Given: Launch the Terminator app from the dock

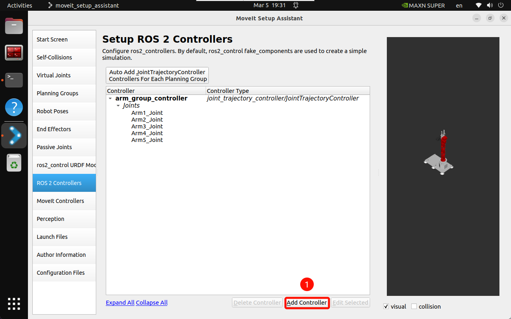Looking at the screenshot, I should coord(14,53).
